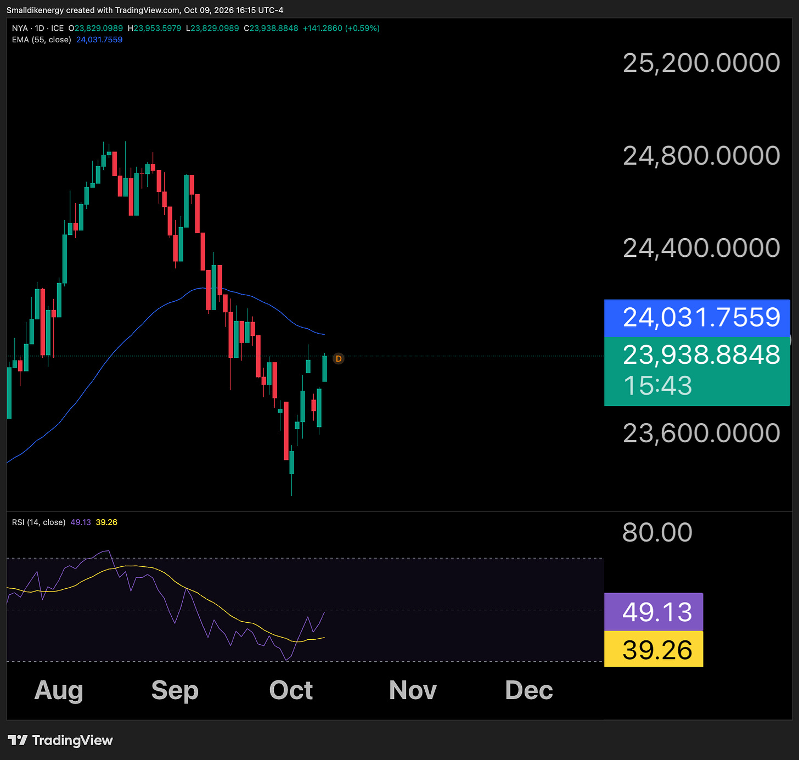Viewport: 799px width, 760px height.
Task: Click the Smalldikenergy snapshot caption at top
Action: coord(145,10)
